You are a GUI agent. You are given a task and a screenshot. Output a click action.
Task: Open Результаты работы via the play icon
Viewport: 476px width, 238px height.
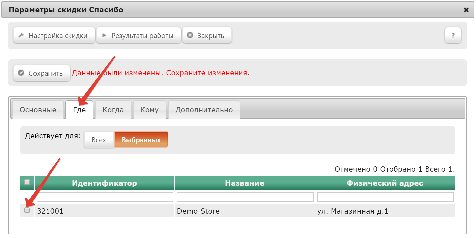(104, 35)
